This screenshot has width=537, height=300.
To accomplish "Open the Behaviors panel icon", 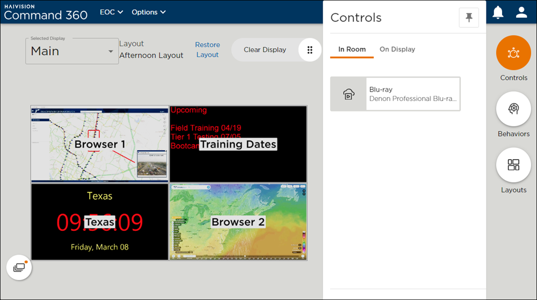I will 513,109.
